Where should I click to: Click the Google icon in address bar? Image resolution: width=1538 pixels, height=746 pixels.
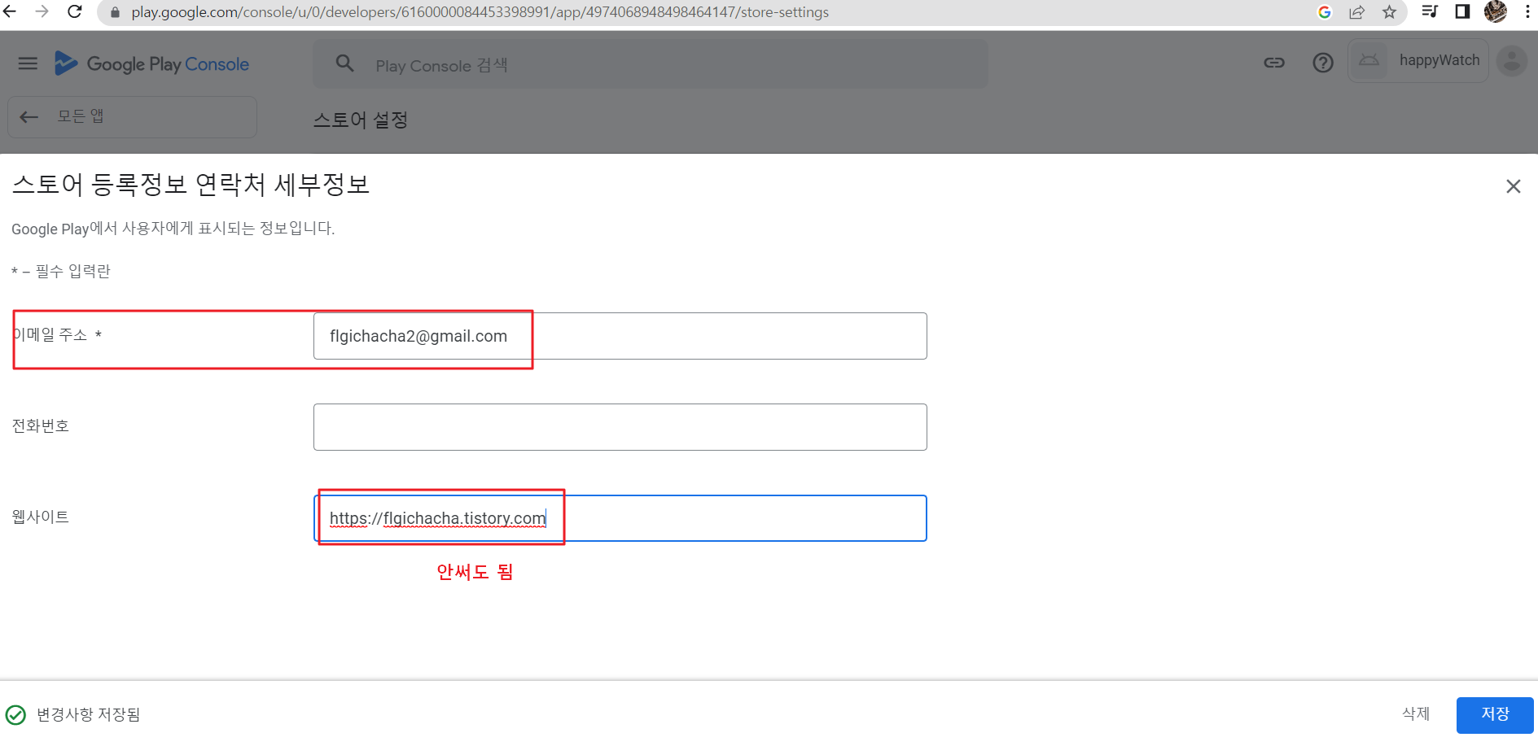pos(1325,12)
